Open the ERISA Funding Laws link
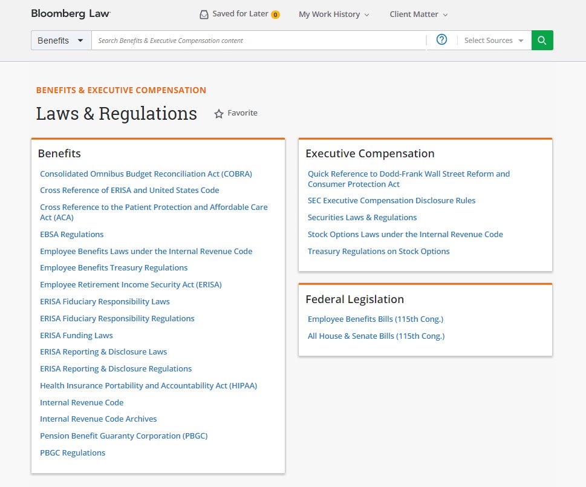The width and height of the screenshot is (586, 487). coord(76,335)
